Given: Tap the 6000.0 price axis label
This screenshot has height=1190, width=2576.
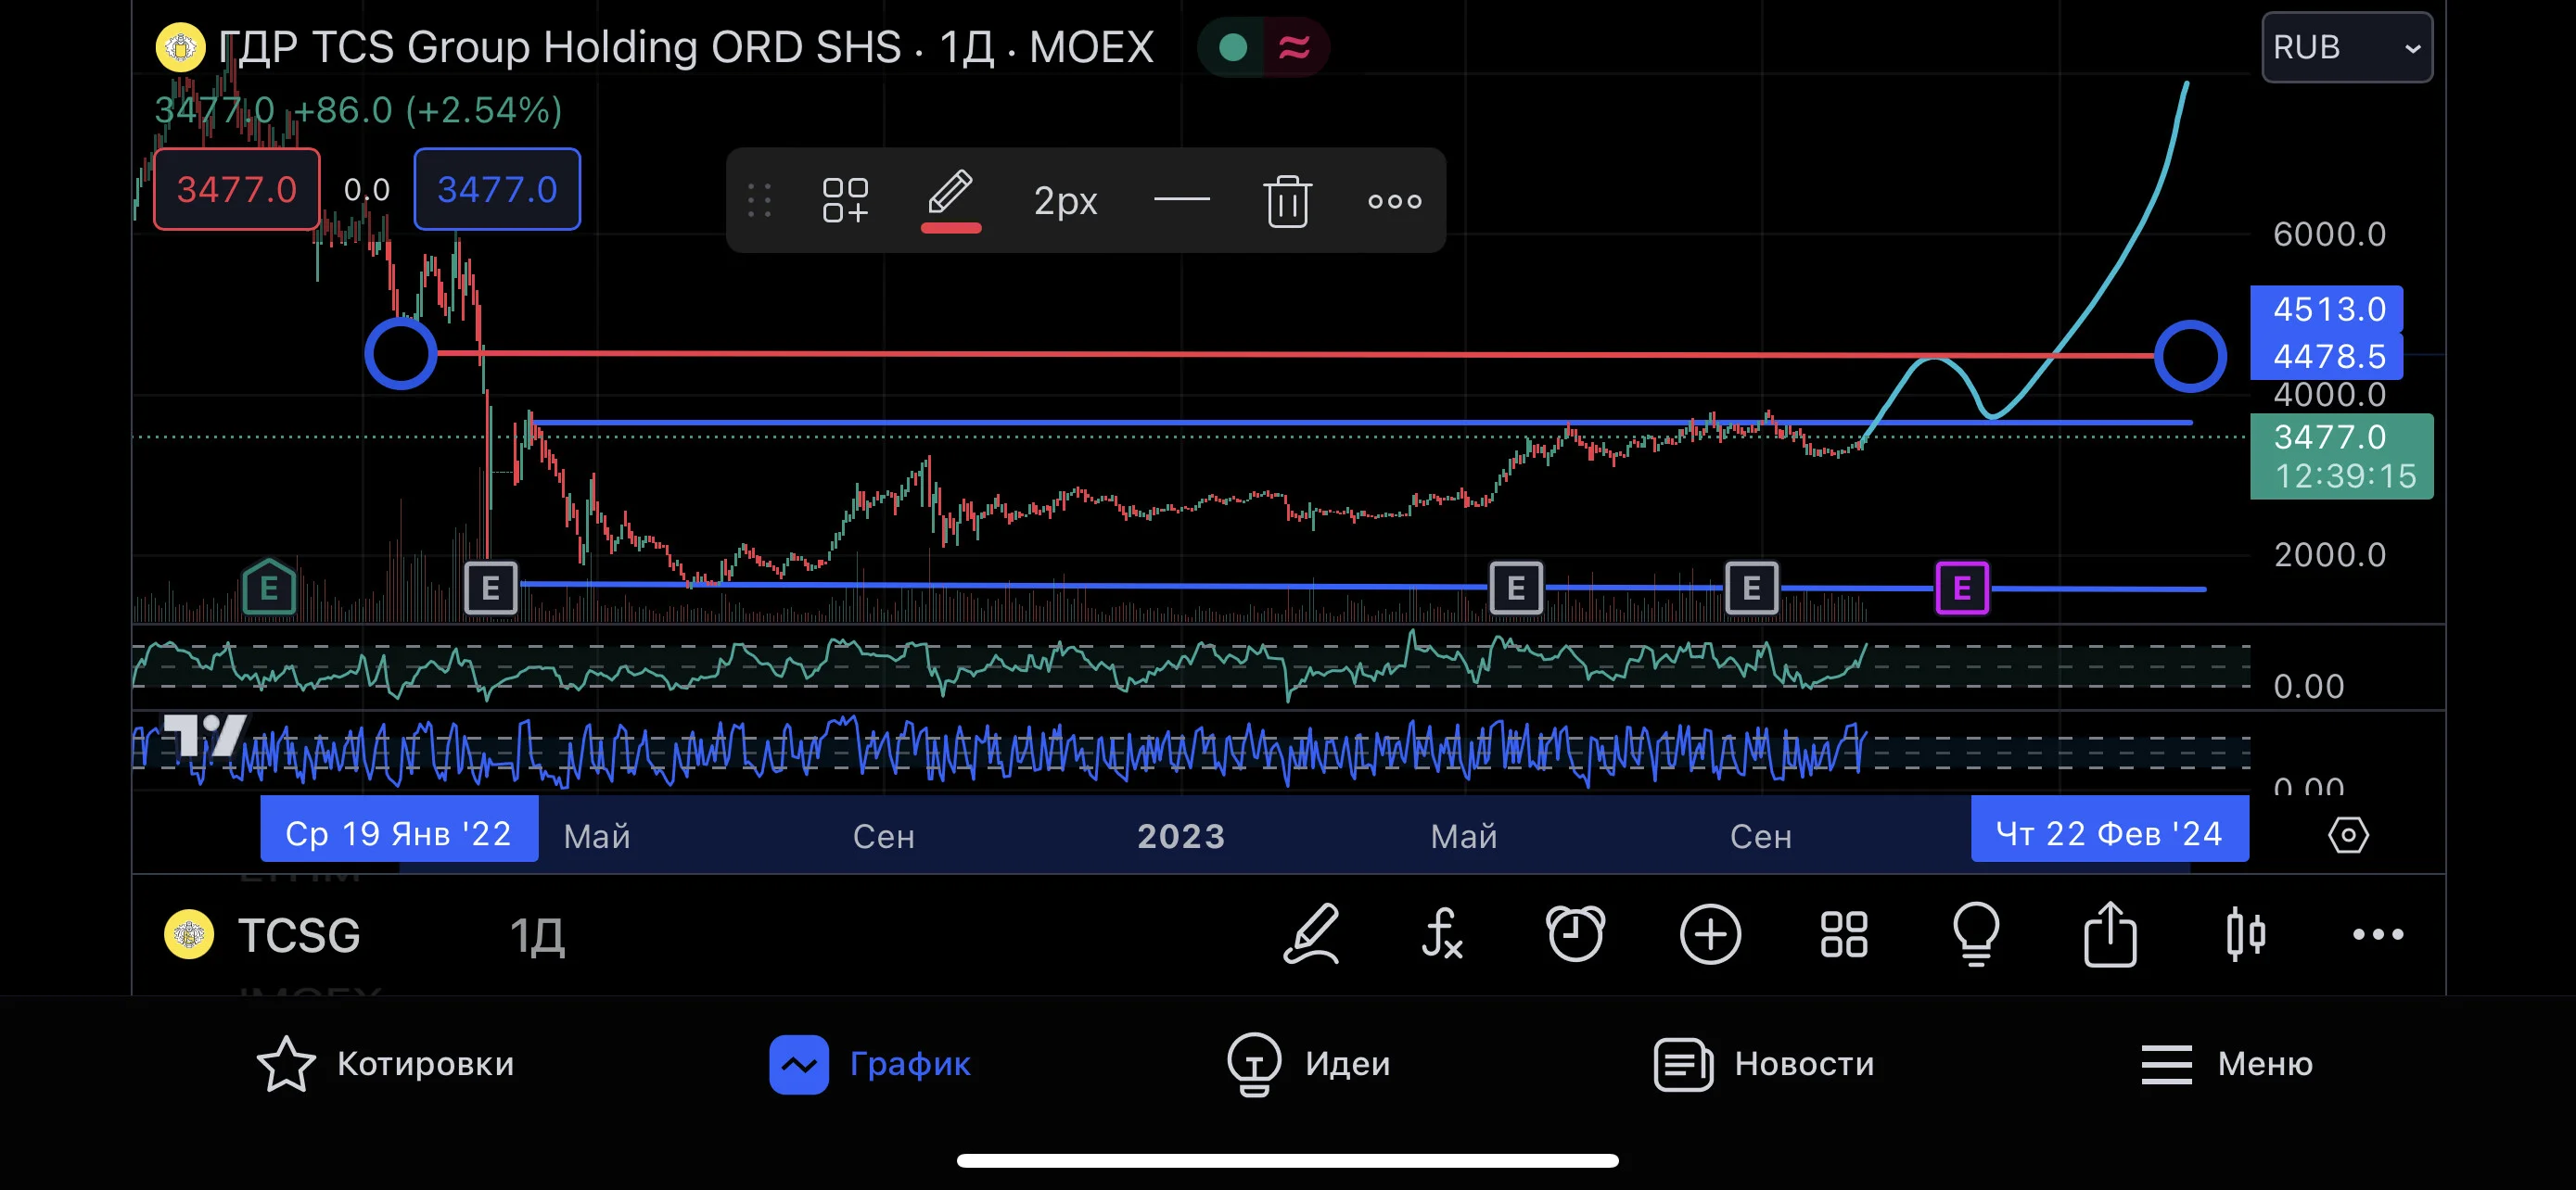Looking at the screenshot, I should point(2329,234).
